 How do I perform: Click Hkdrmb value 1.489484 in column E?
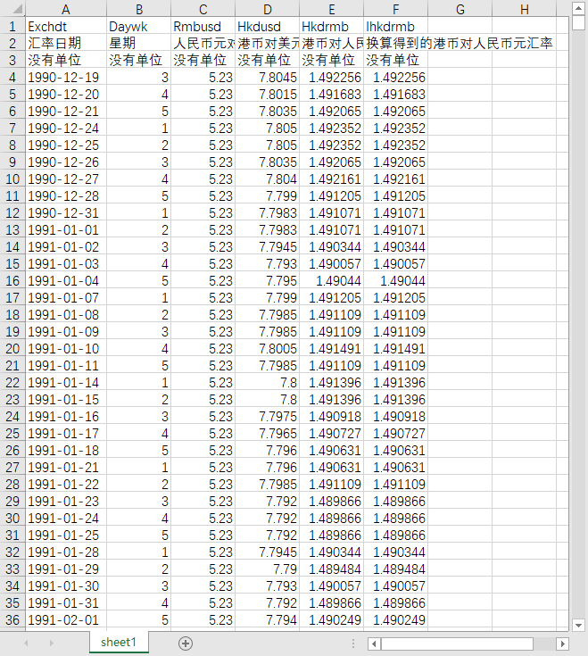pos(331,569)
